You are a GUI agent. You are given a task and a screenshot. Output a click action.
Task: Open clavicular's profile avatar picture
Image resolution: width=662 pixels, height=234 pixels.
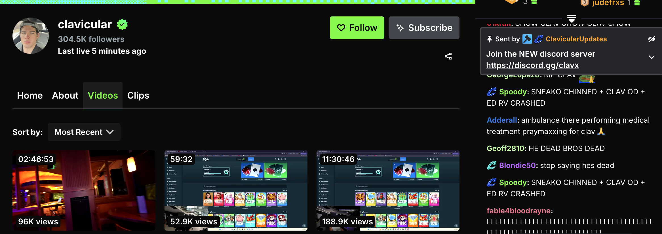(31, 36)
